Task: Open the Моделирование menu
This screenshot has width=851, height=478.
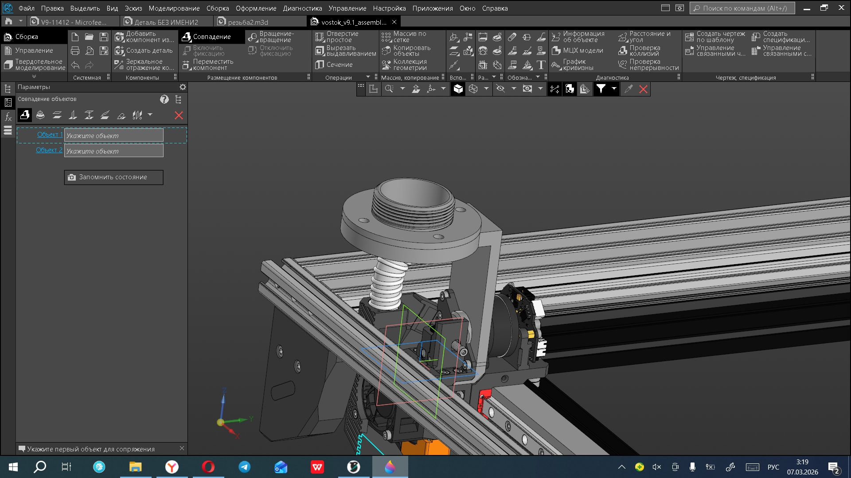Action: point(174,8)
